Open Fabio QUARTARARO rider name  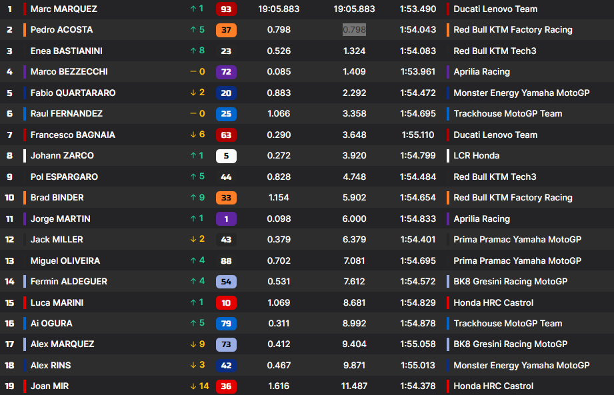(73, 93)
